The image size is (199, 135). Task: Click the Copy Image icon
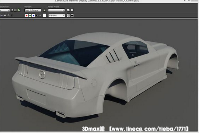point(2,16)
